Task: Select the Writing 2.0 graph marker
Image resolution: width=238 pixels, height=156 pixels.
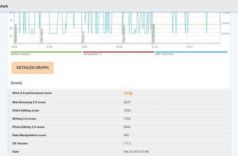Action: (x=83, y=37)
